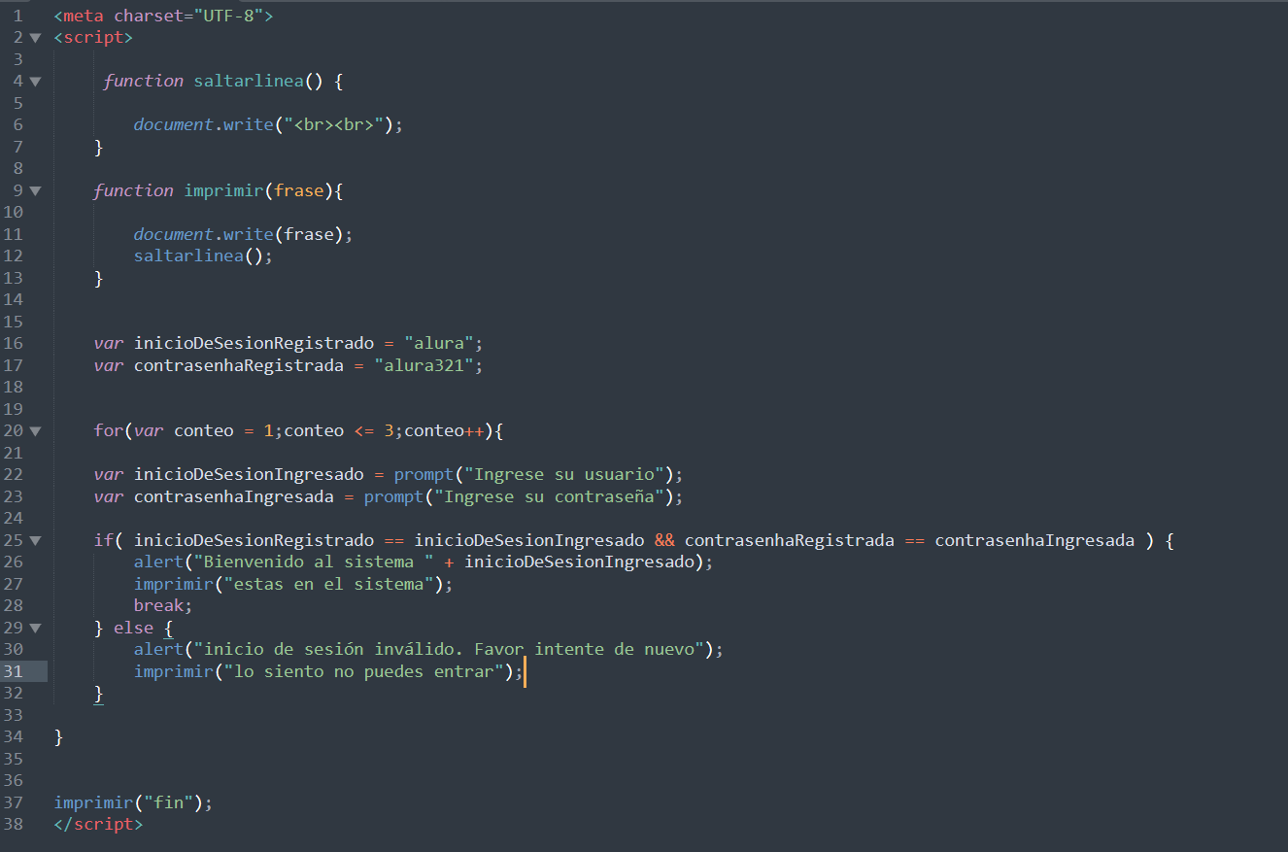Click line number 38 in the gutter
Screen dimensions: 1288x852
[14, 824]
